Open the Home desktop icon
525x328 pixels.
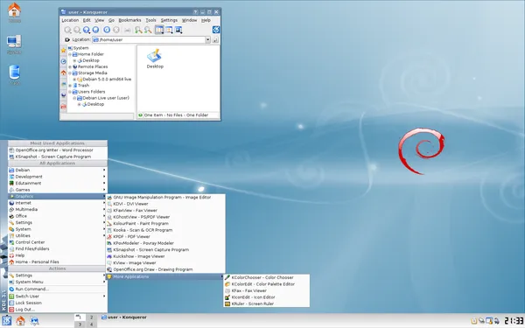tap(14, 12)
